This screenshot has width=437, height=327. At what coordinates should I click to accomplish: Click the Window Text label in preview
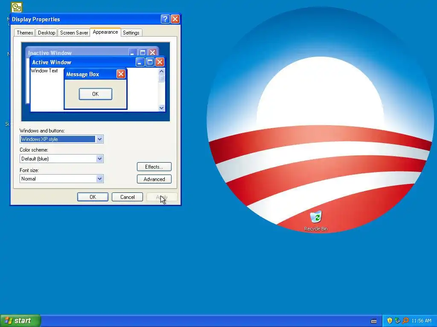(x=44, y=71)
